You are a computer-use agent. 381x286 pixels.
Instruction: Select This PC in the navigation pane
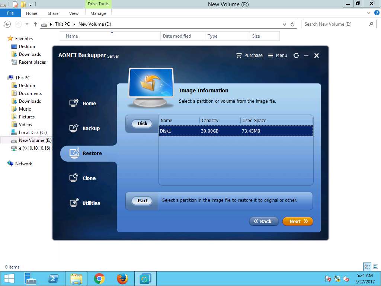[22, 77]
